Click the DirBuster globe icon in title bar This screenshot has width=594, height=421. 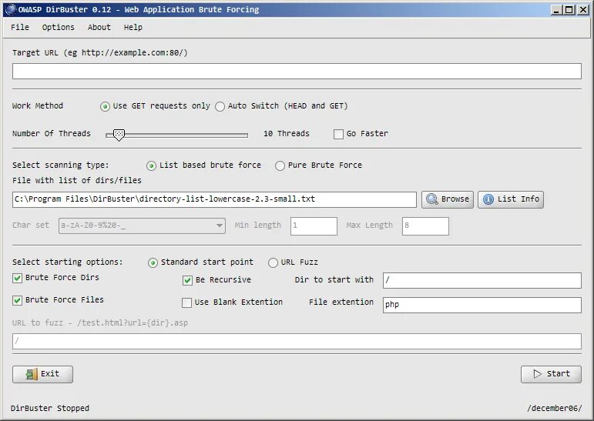(11, 9)
